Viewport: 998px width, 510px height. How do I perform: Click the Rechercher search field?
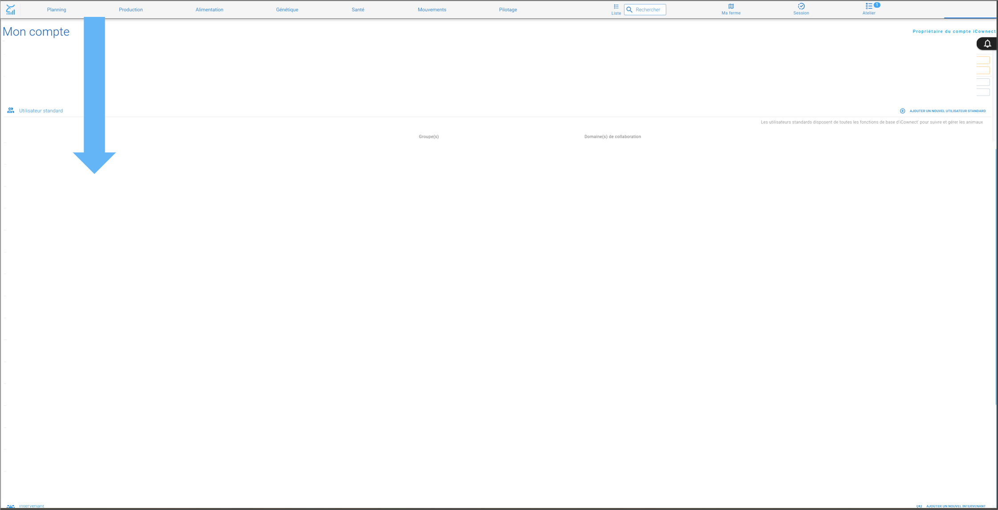(x=645, y=10)
